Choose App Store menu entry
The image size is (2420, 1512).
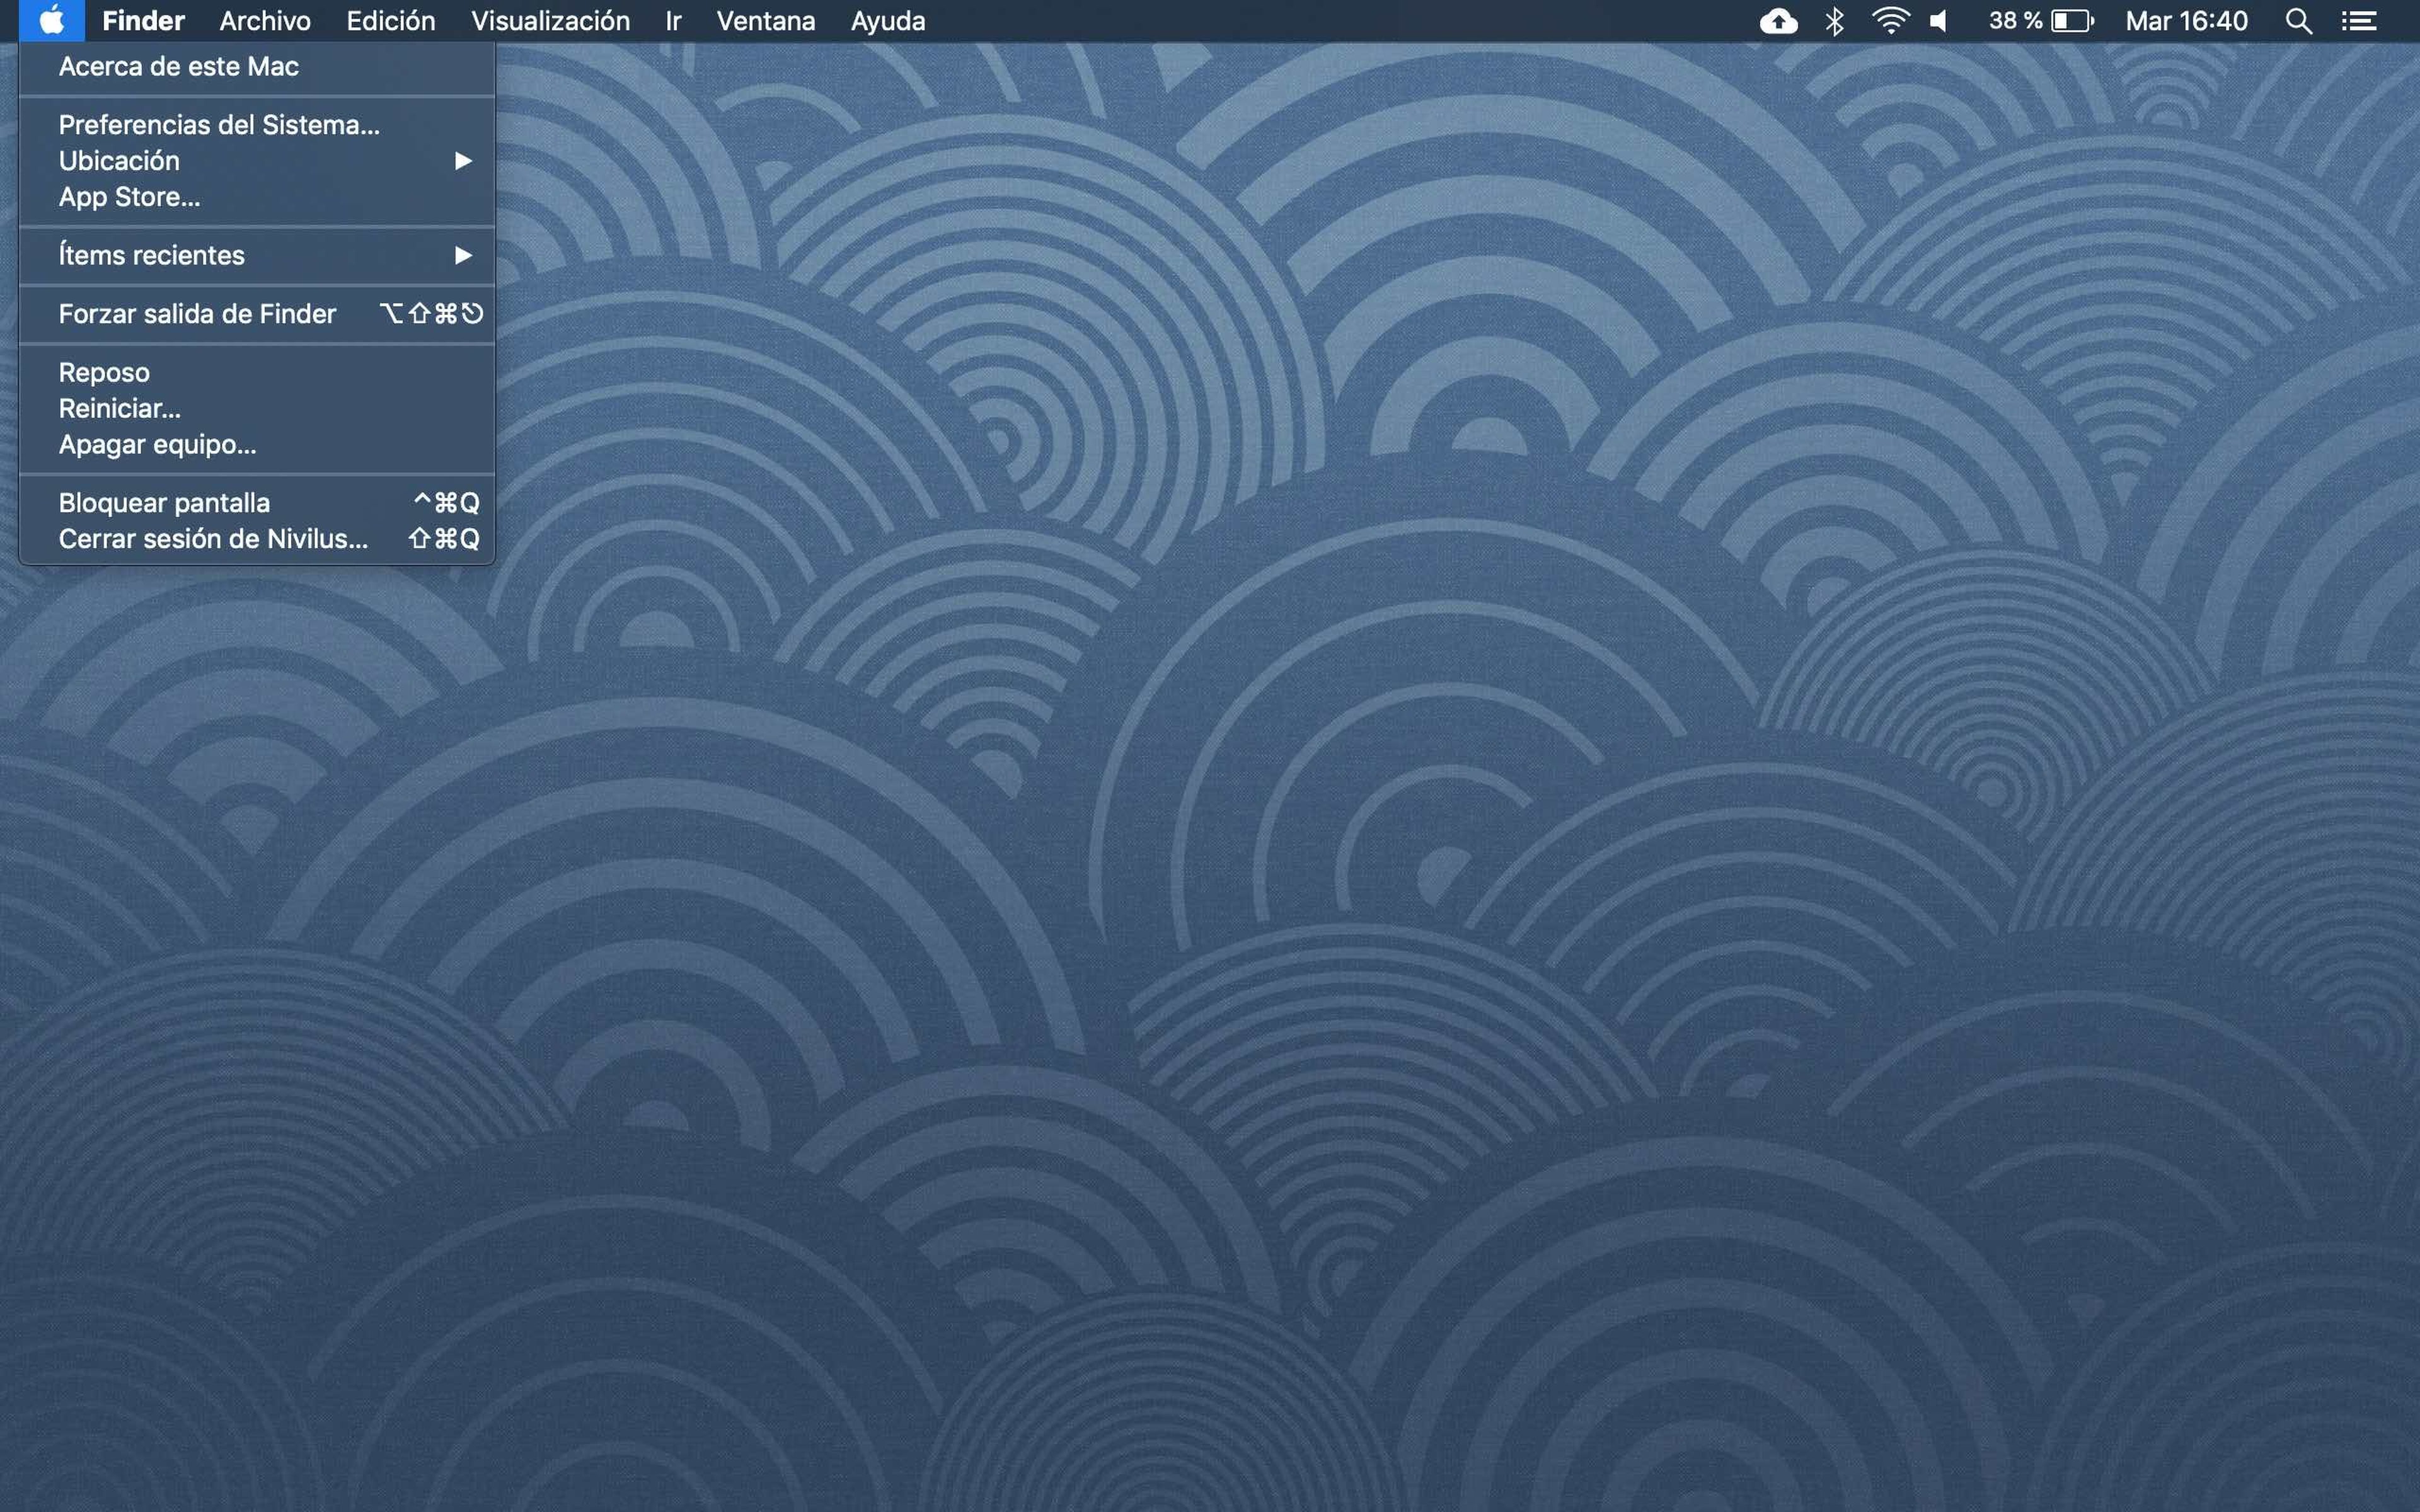[129, 197]
